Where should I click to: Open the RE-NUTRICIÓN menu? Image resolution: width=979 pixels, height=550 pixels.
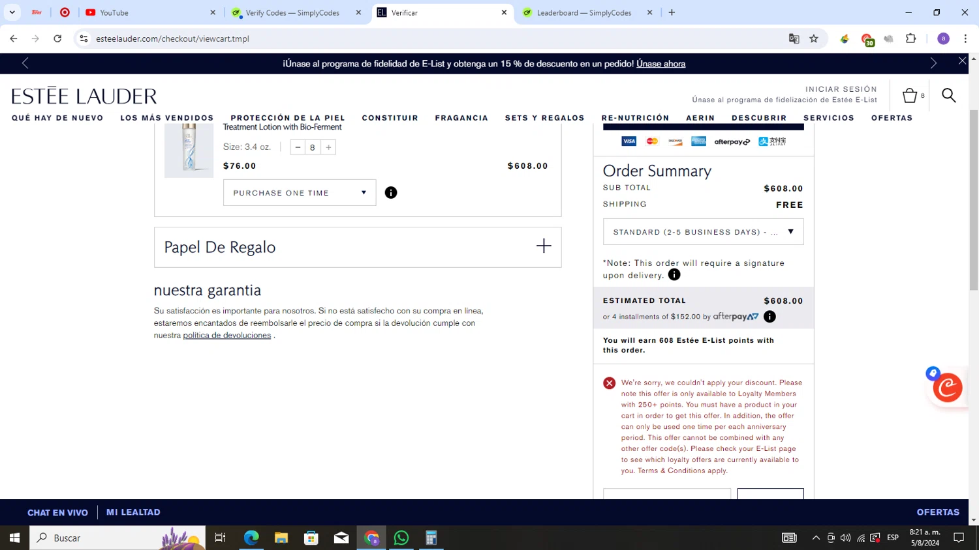tap(636, 118)
